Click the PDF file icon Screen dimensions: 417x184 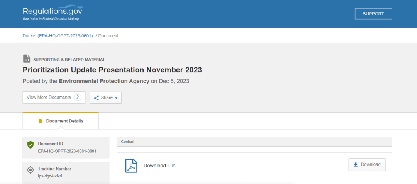[131, 166]
